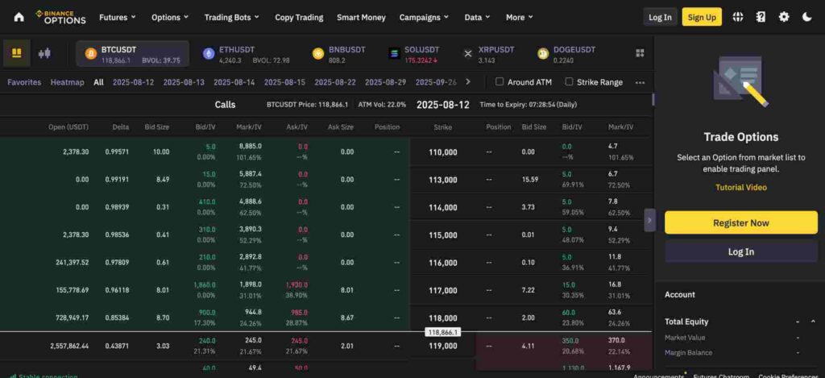This screenshot has width=825, height=378.
Task: Collapse the Total Equity section chevron
Action: [813, 321]
